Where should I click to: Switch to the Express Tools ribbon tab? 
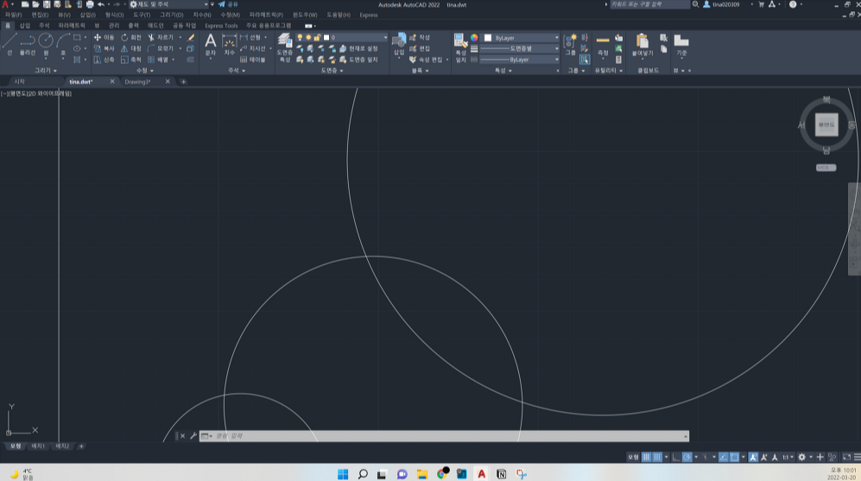tap(221, 25)
